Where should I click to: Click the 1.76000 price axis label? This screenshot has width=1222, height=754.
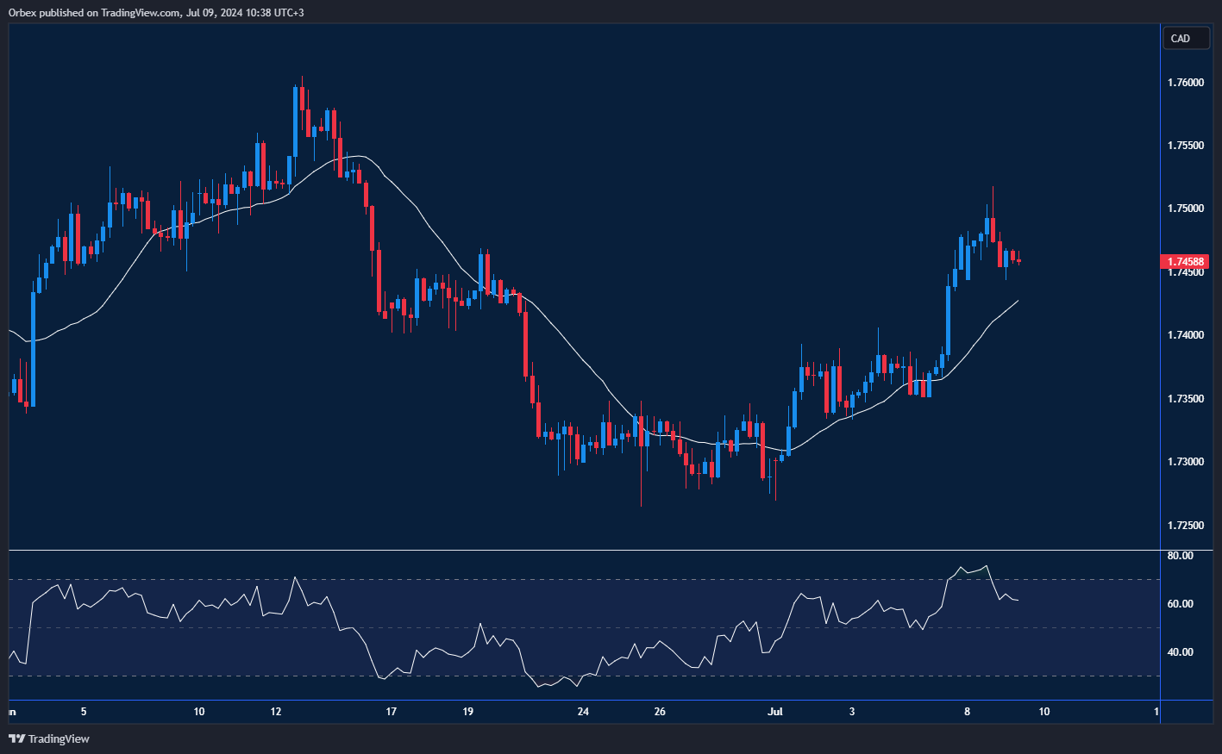coord(1185,83)
